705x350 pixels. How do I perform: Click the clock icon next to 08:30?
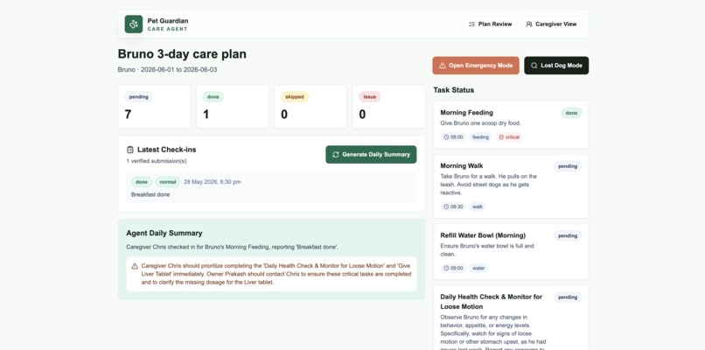[x=446, y=207]
